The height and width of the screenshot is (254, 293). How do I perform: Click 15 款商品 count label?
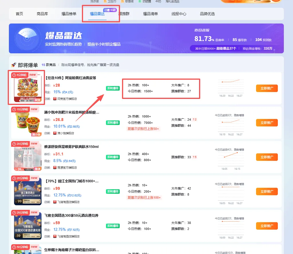click(x=49, y=65)
